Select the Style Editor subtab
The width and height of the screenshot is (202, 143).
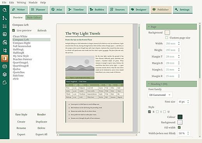(x=34, y=17)
